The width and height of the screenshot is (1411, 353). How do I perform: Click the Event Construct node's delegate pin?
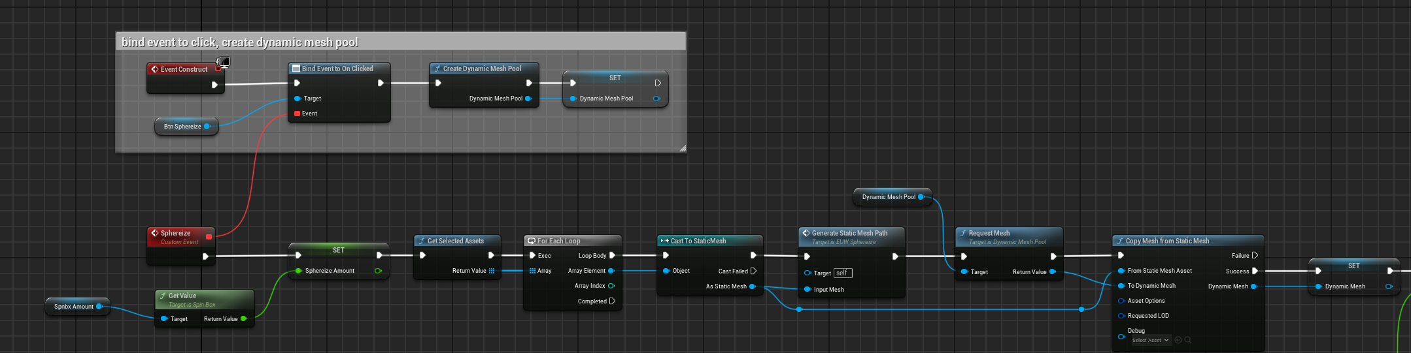click(218, 69)
